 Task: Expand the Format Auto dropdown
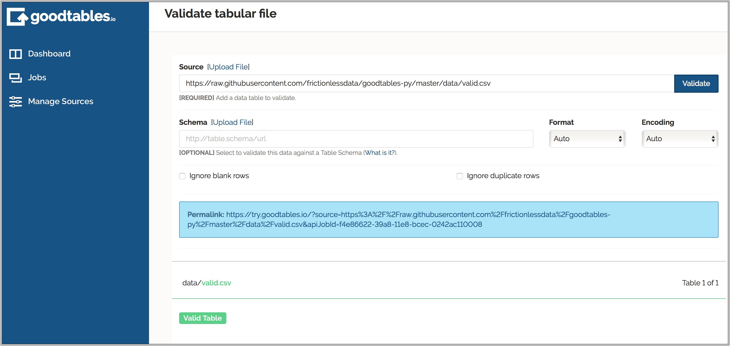pos(587,138)
